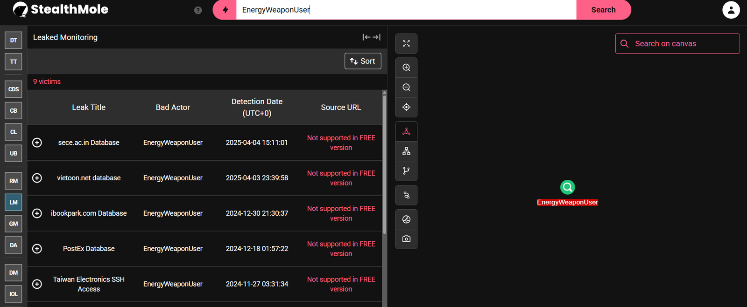The image size is (747, 307).
Task: Center the canvas with the locate icon
Action: click(406, 107)
